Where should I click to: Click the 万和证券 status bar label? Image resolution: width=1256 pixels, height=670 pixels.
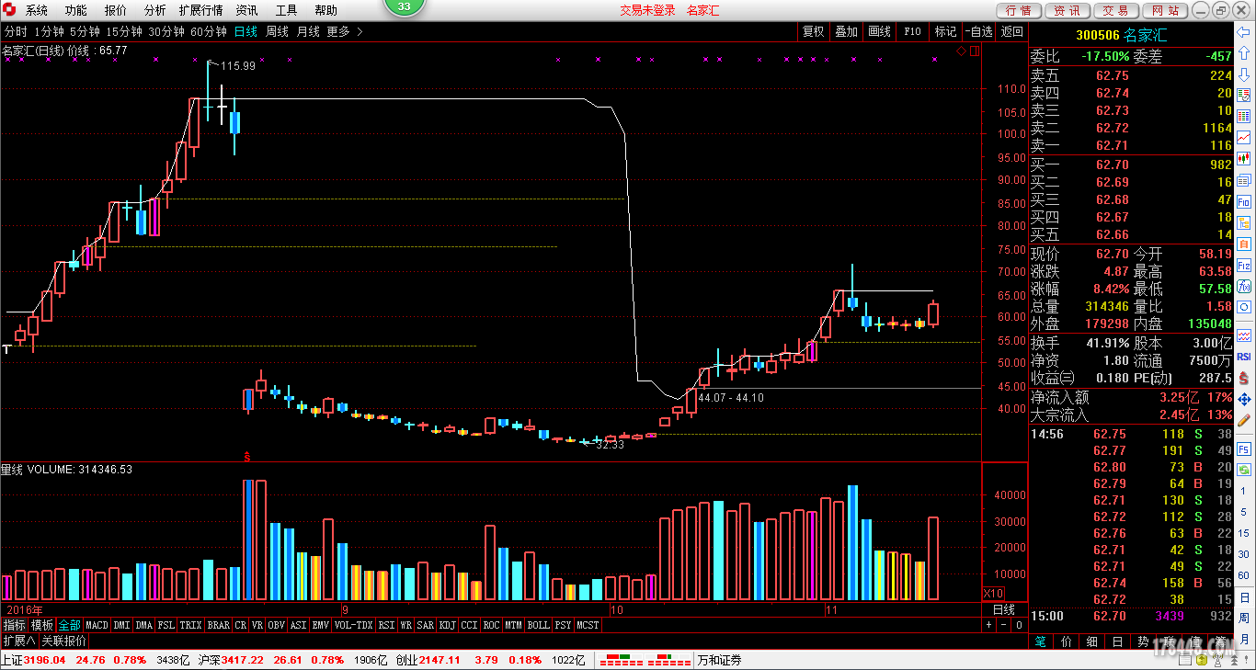tap(719, 660)
